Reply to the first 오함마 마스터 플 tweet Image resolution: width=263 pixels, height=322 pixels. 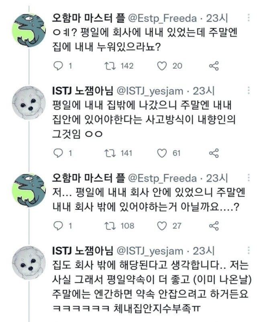(58, 66)
